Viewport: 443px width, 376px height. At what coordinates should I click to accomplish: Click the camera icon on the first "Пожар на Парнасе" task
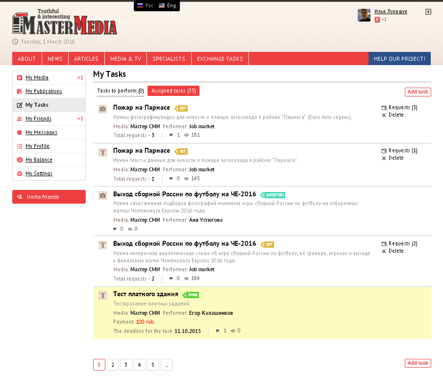(102, 109)
